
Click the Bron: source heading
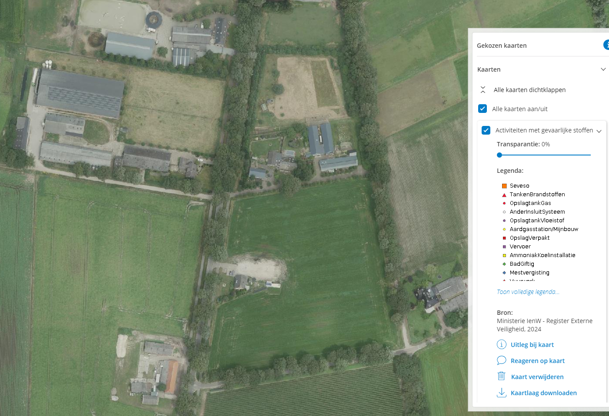(x=505, y=313)
